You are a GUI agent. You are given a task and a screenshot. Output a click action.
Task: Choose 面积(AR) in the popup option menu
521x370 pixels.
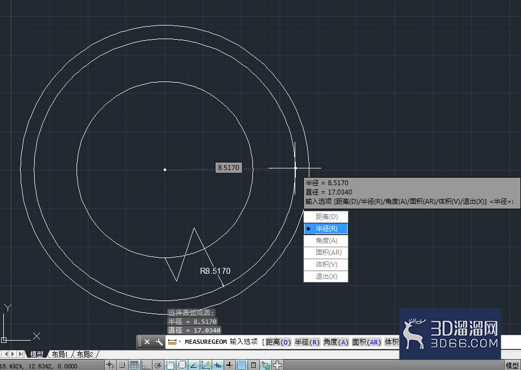326,253
